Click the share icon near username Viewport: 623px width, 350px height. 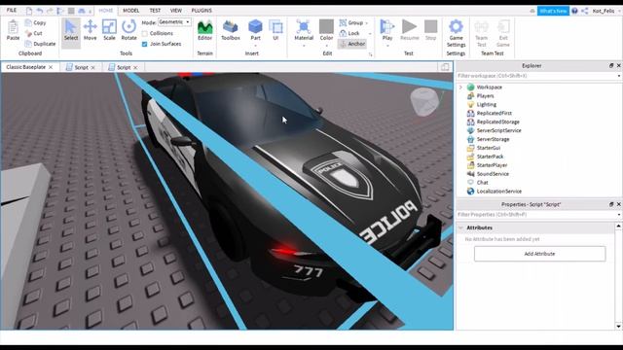coord(584,11)
